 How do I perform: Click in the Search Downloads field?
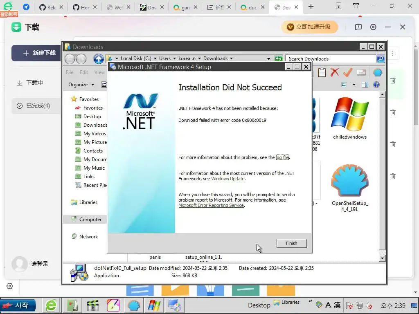331,59
